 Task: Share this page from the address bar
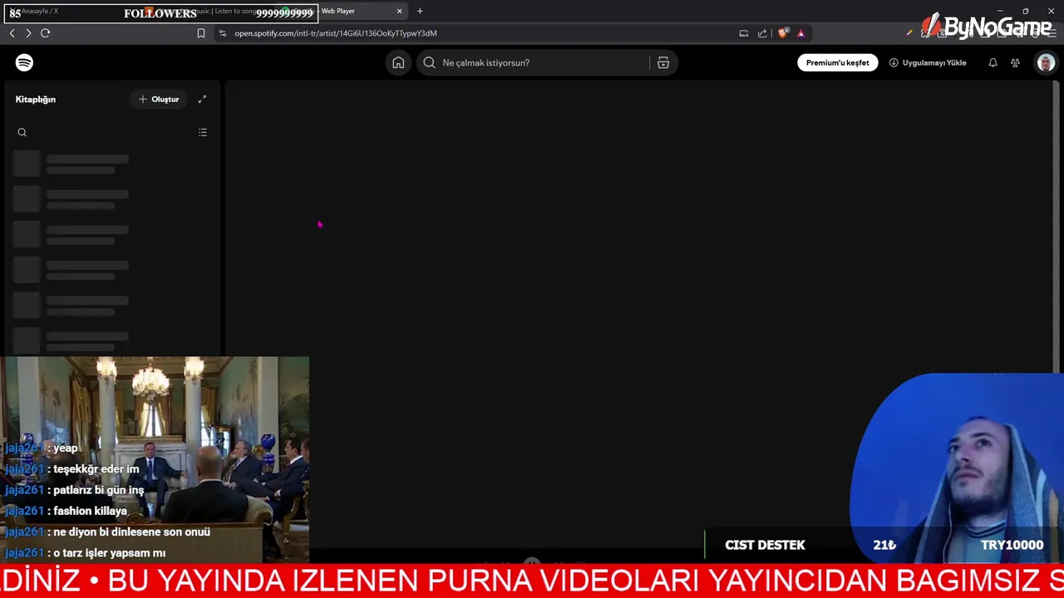762,33
